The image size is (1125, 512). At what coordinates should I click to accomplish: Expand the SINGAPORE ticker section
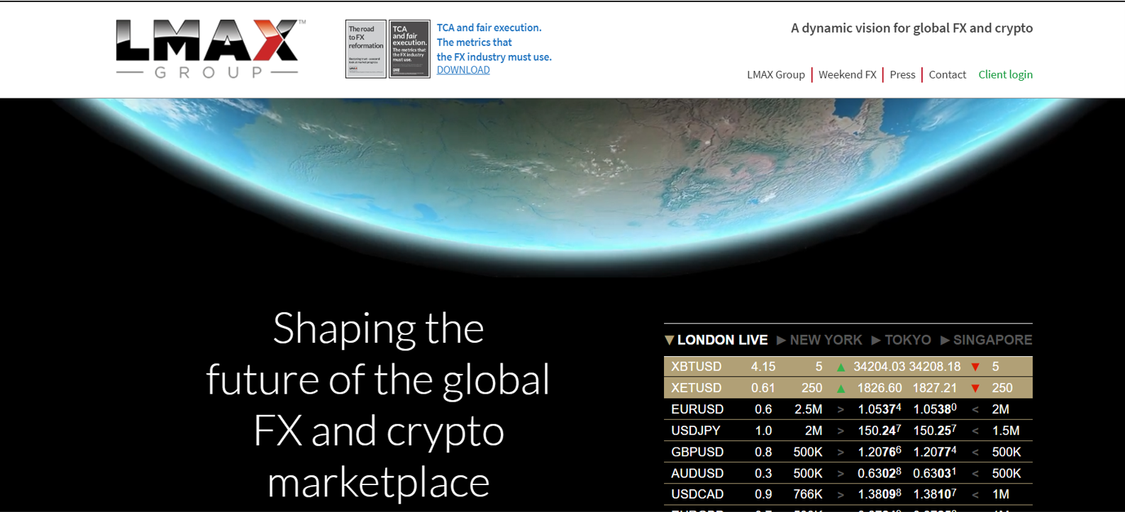[x=986, y=340]
